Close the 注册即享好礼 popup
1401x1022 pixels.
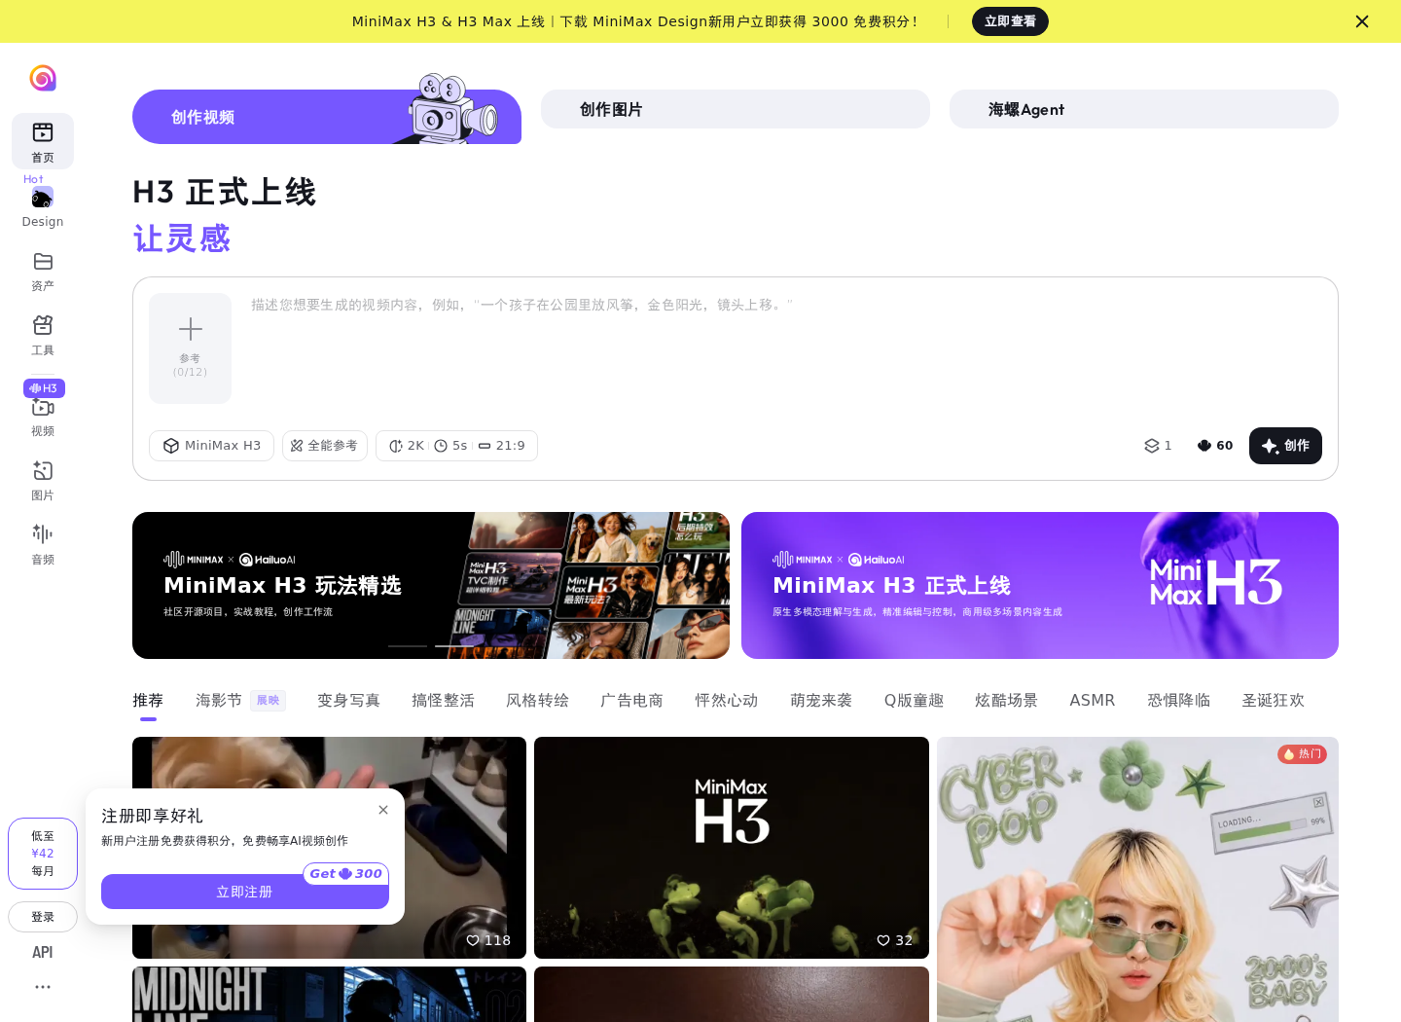[x=383, y=810]
